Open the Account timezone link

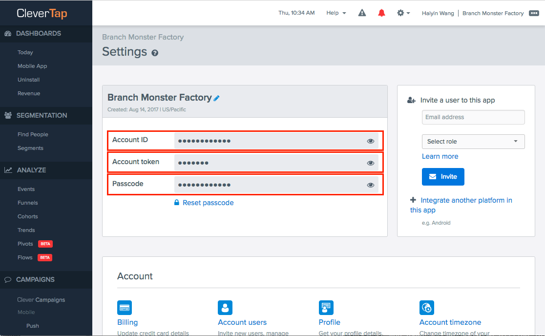pyautogui.click(x=450, y=322)
